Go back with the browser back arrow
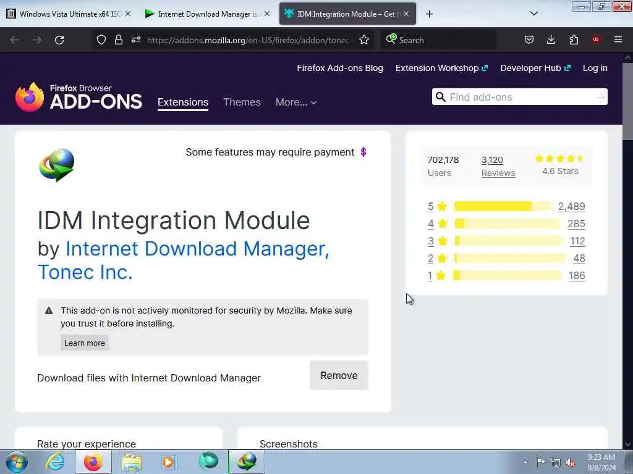 coord(15,40)
